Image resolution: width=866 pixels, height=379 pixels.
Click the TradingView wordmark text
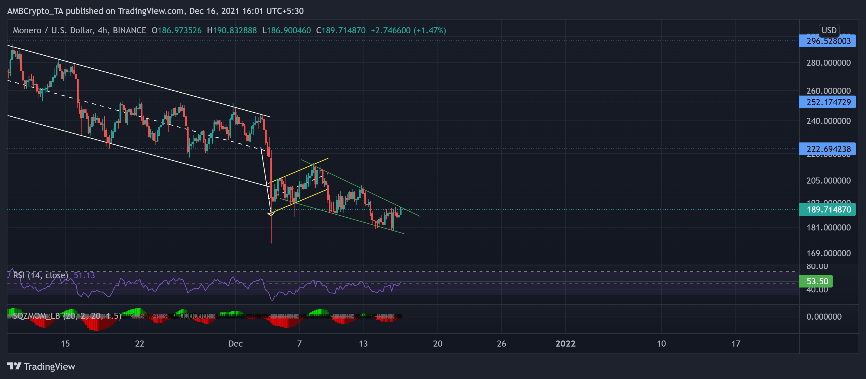pyautogui.click(x=49, y=366)
